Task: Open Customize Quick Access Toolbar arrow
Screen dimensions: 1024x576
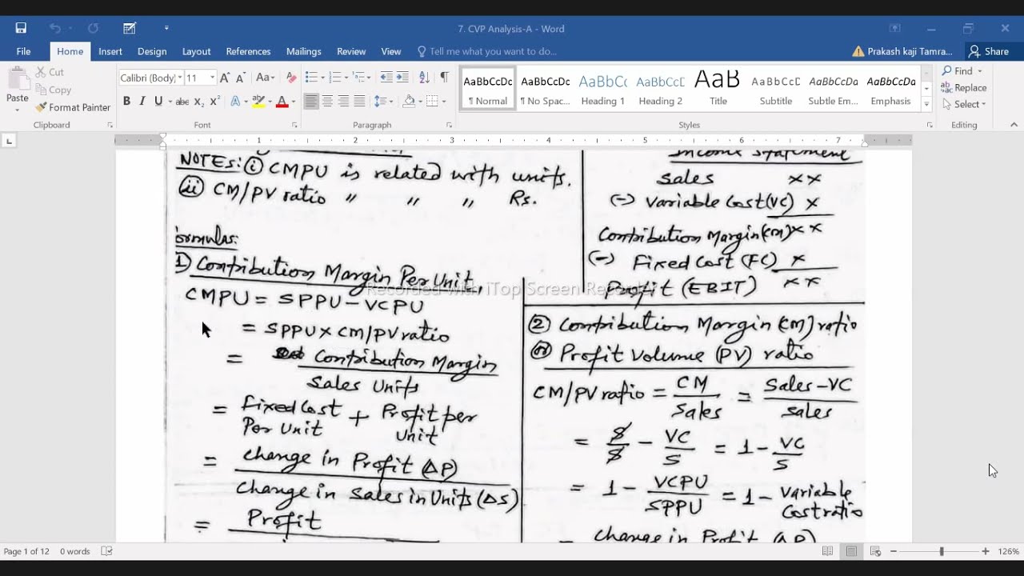Action: point(166,28)
